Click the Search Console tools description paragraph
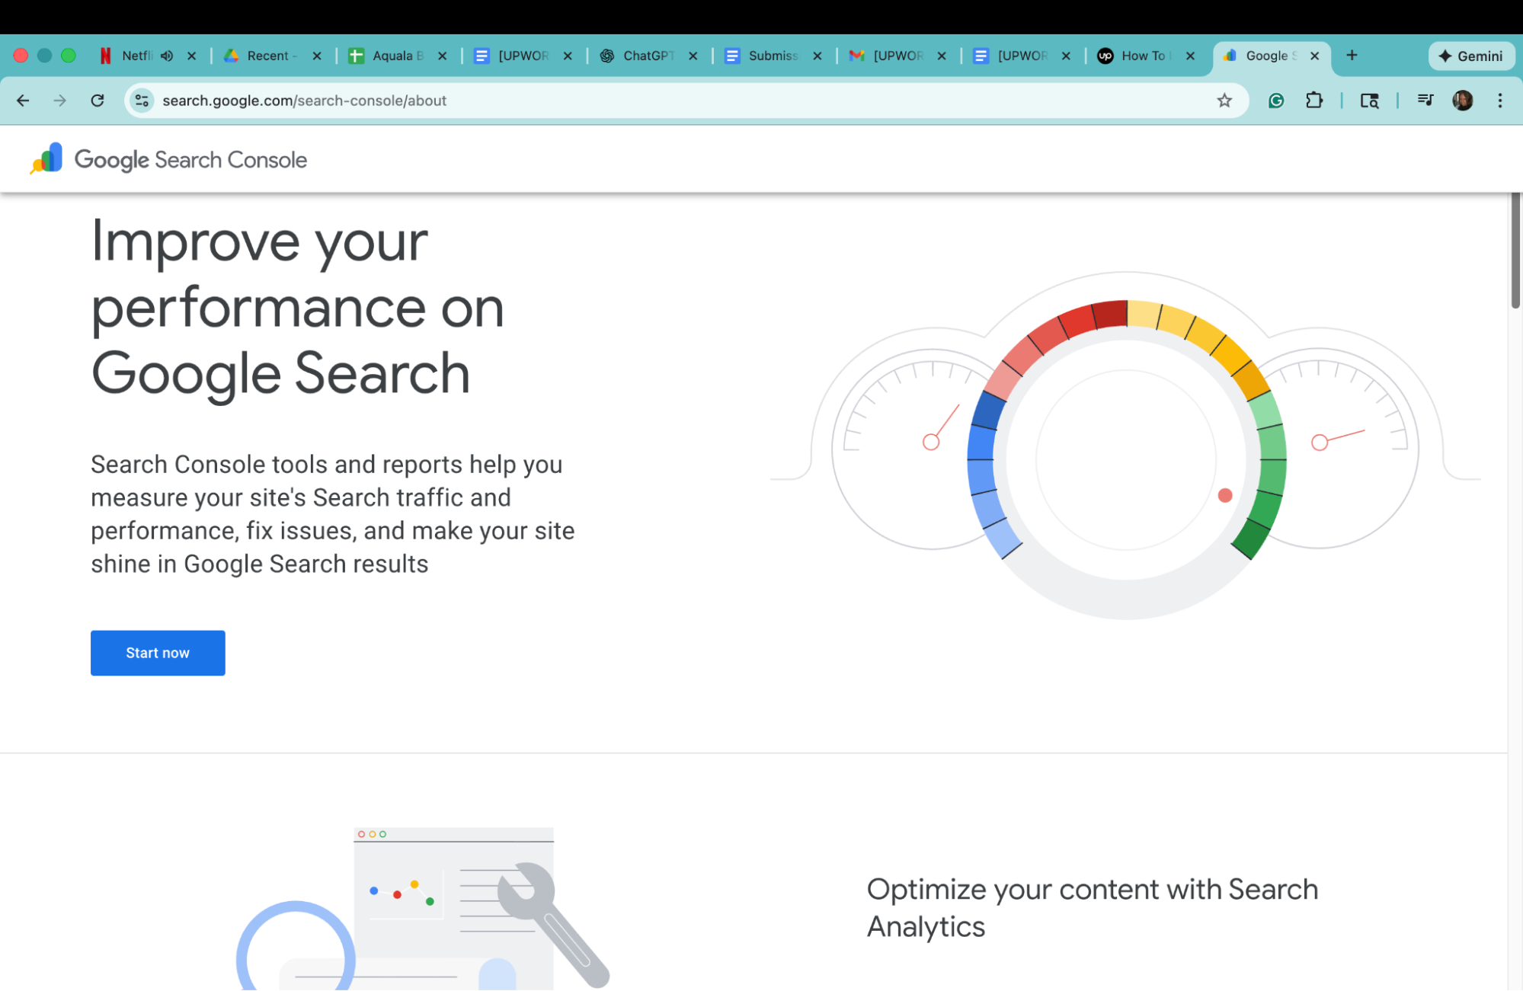 [333, 514]
